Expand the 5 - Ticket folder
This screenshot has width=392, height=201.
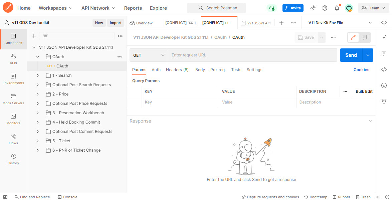pyautogui.click(x=37, y=141)
